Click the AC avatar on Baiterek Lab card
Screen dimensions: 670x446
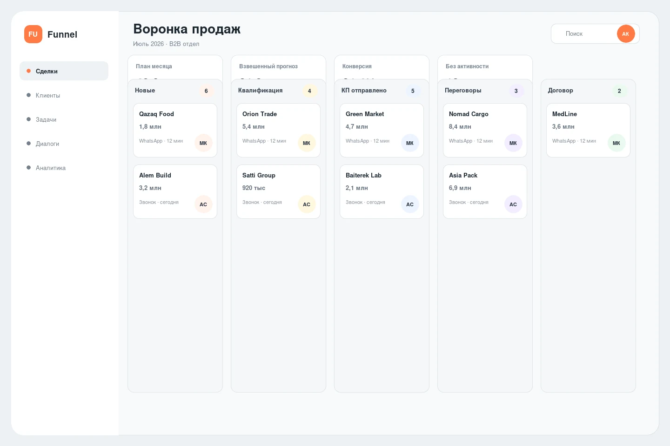pyautogui.click(x=410, y=204)
